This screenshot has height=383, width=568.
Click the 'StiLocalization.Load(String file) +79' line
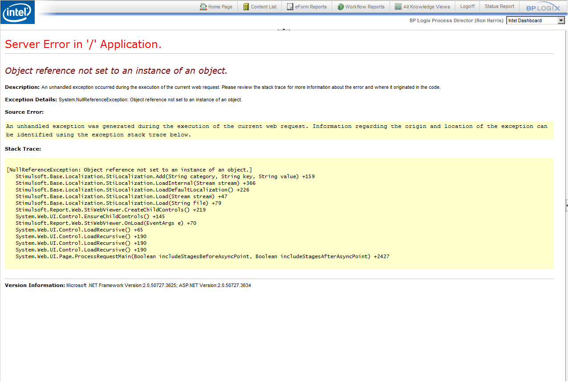118,203
